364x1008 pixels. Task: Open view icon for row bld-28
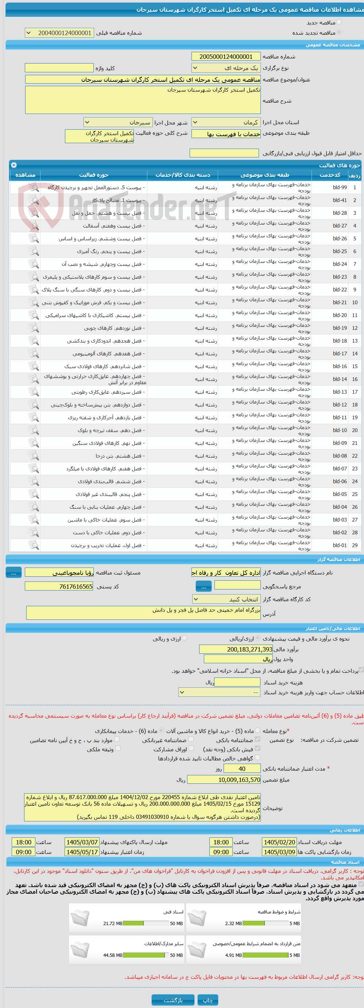click(34, 213)
